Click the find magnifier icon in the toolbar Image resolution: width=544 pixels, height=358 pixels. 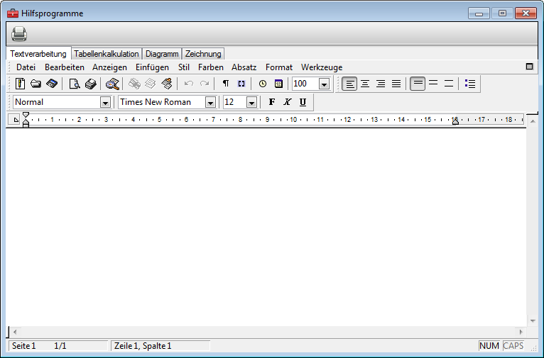pos(112,84)
